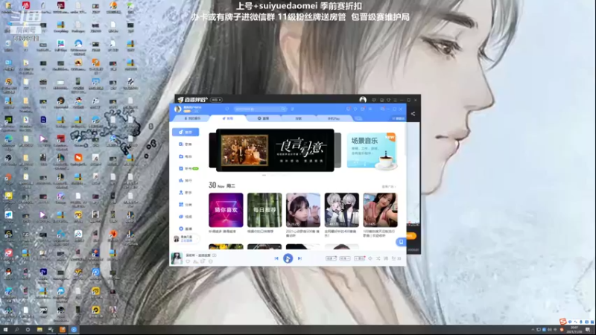Open the Windows Start menu
Image resolution: width=596 pixels, height=335 pixels.
(6, 330)
